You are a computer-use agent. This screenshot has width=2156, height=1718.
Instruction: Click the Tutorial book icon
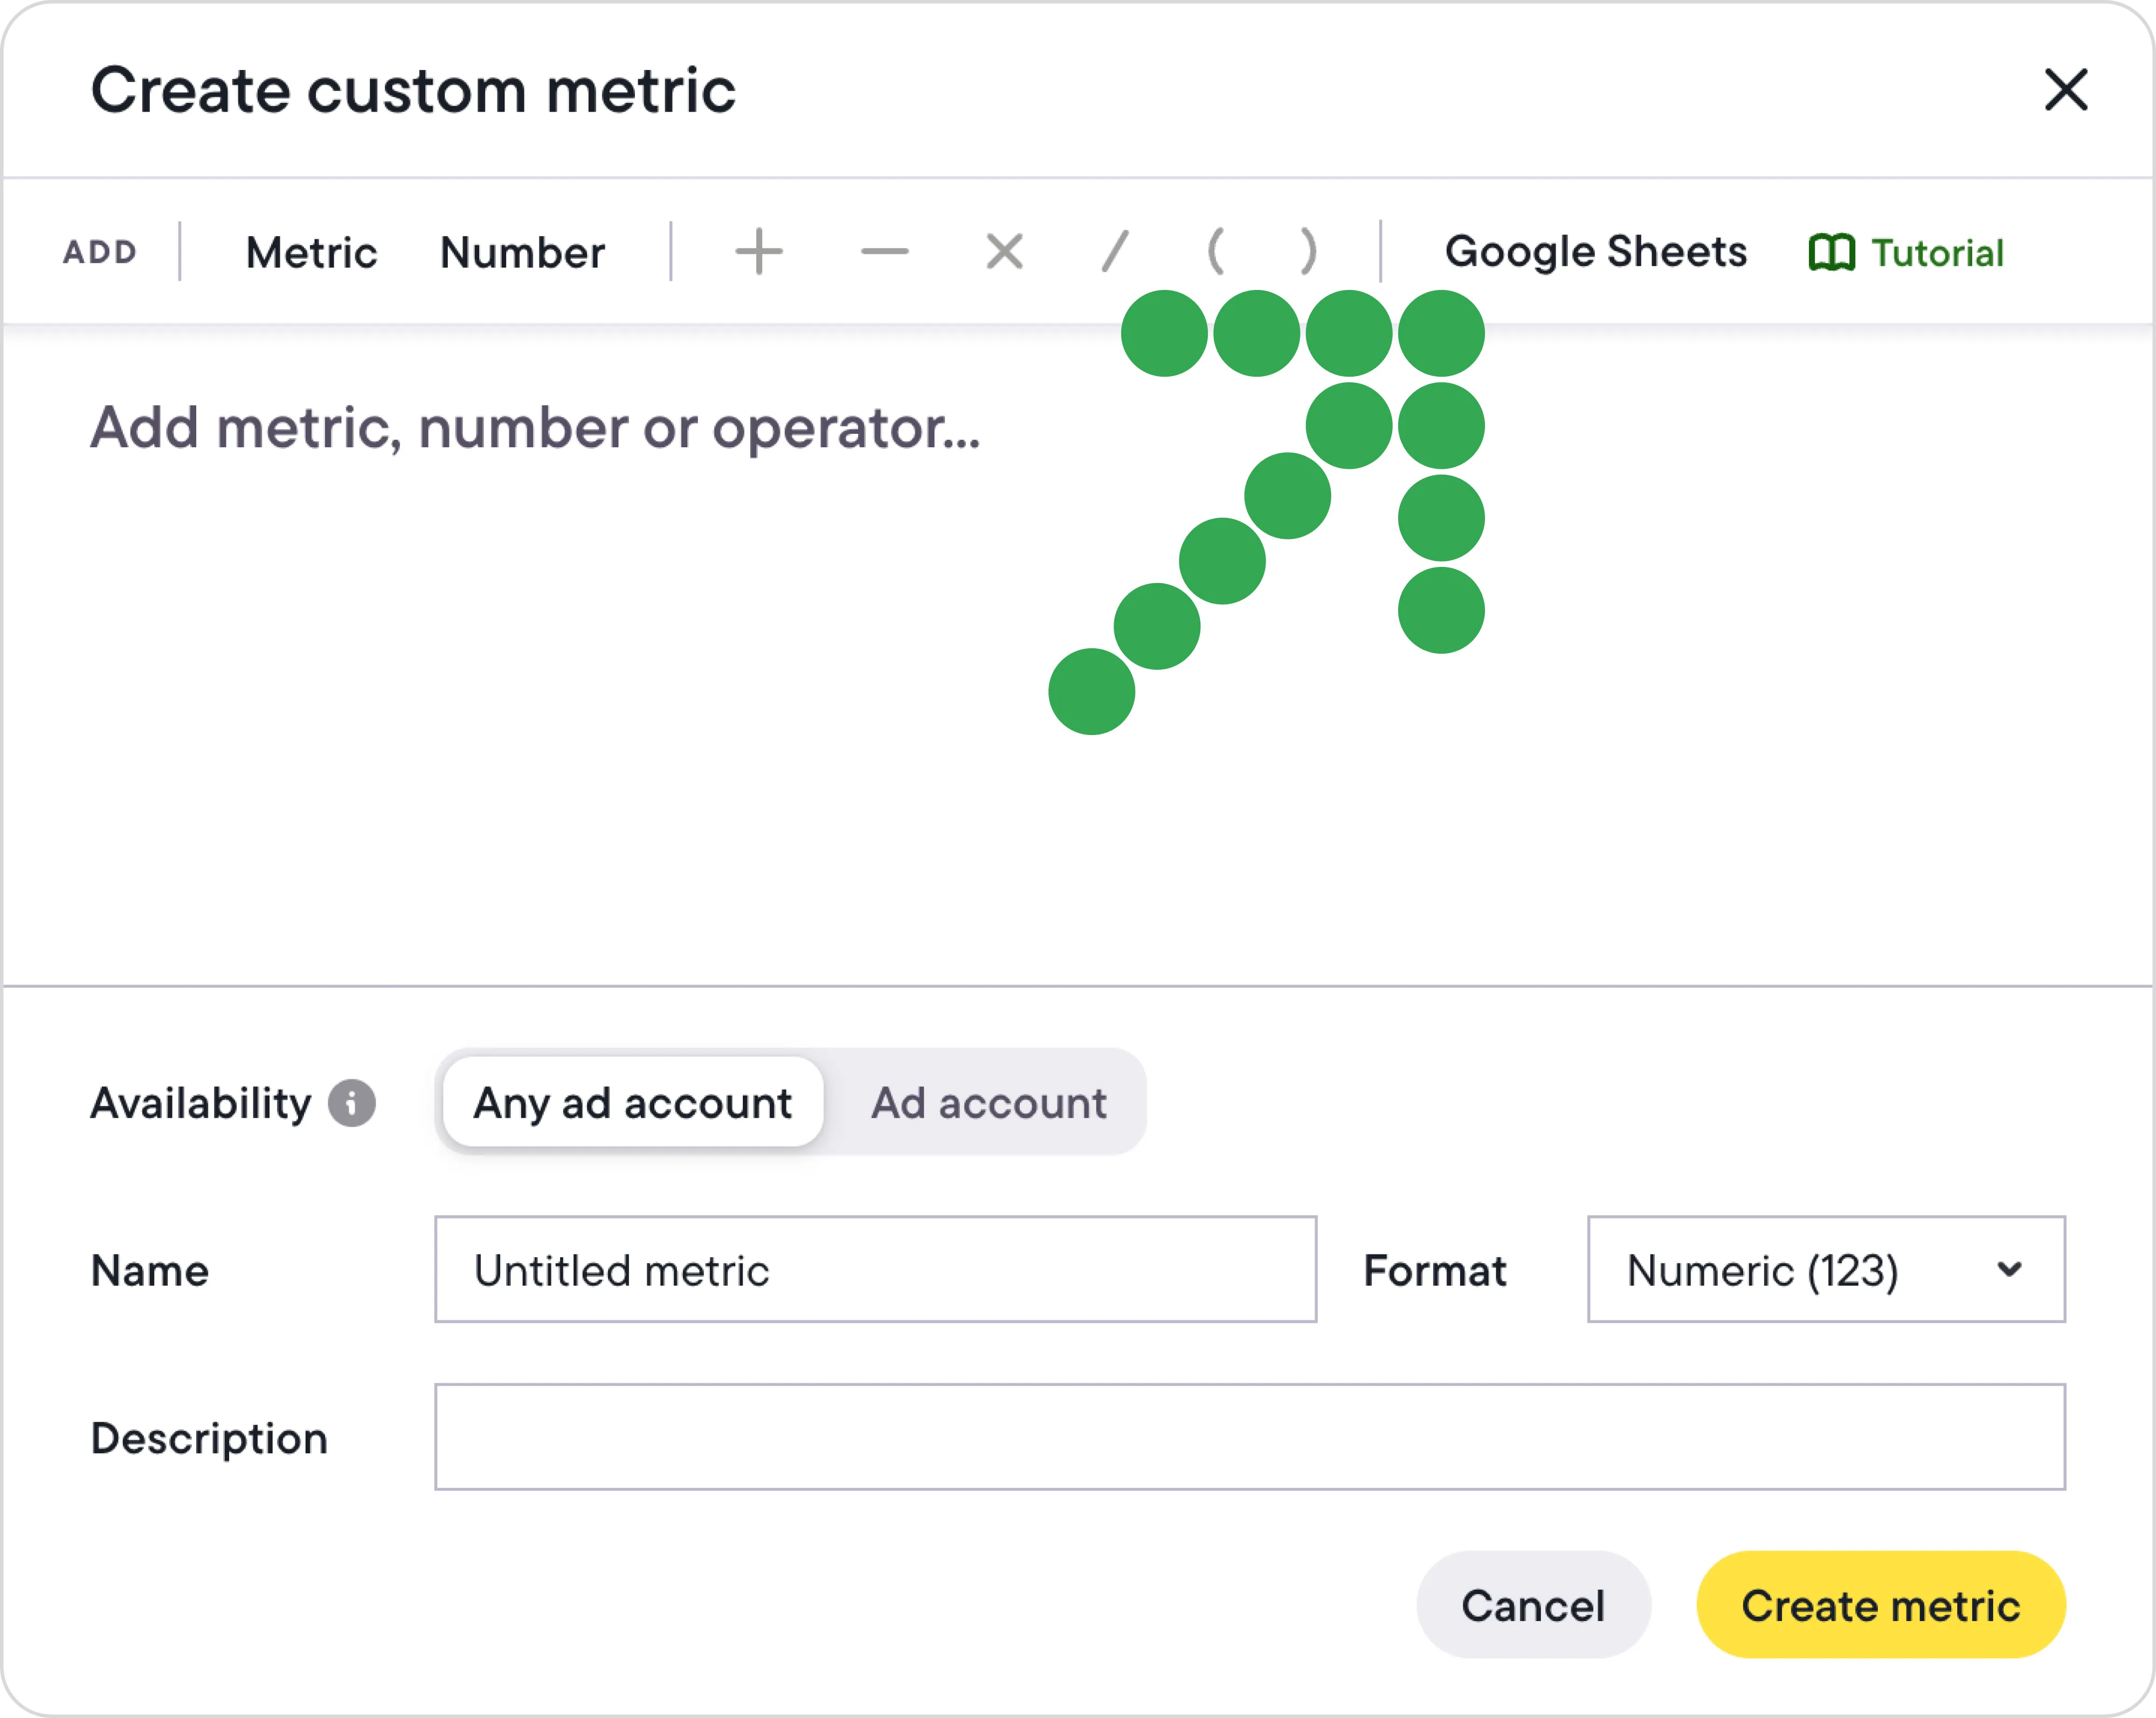coord(1831,253)
